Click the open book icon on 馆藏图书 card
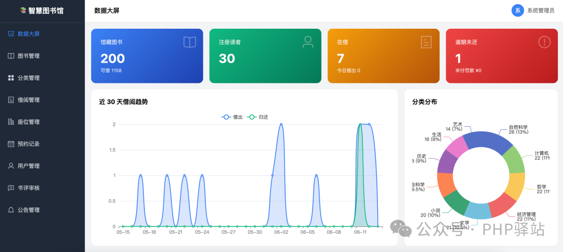The width and height of the screenshot is (563, 252). tap(190, 42)
